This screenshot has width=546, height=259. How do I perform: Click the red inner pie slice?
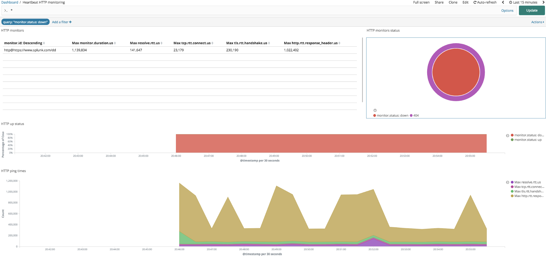[x=456, y=72]
